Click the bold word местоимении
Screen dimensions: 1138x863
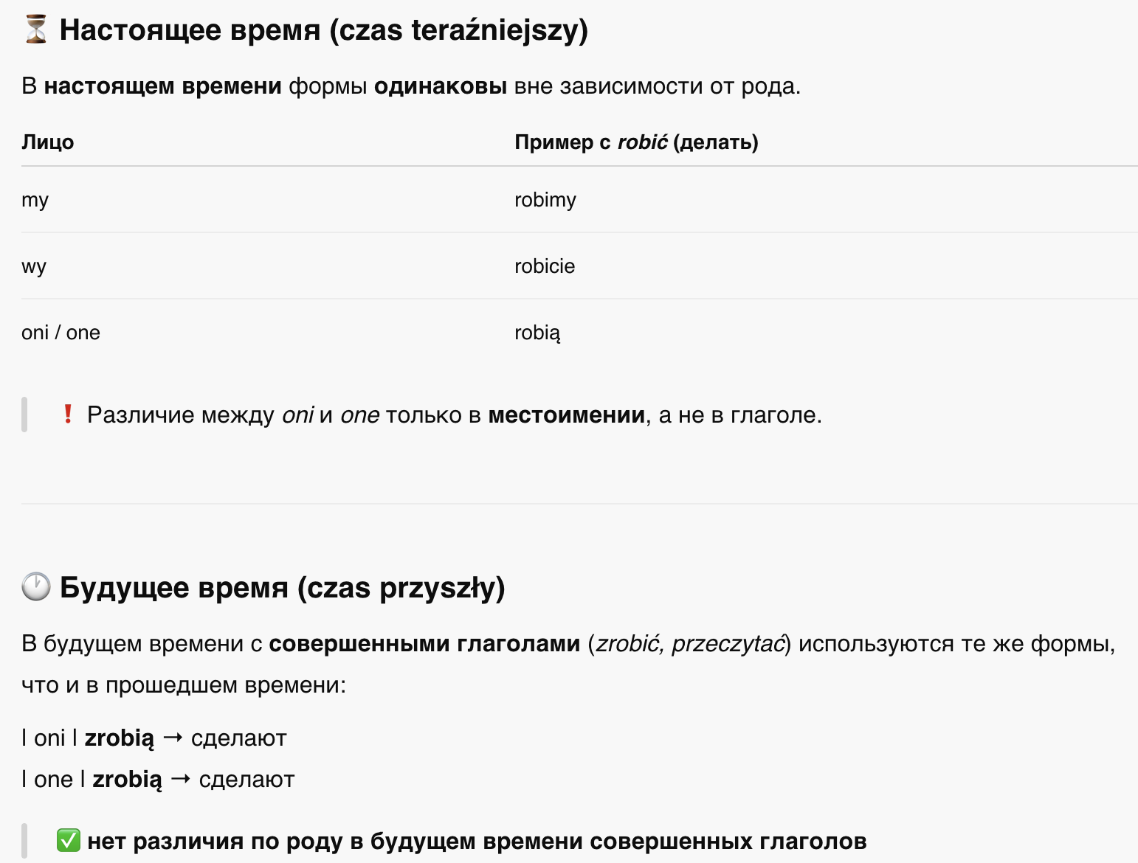click(567, 415)
